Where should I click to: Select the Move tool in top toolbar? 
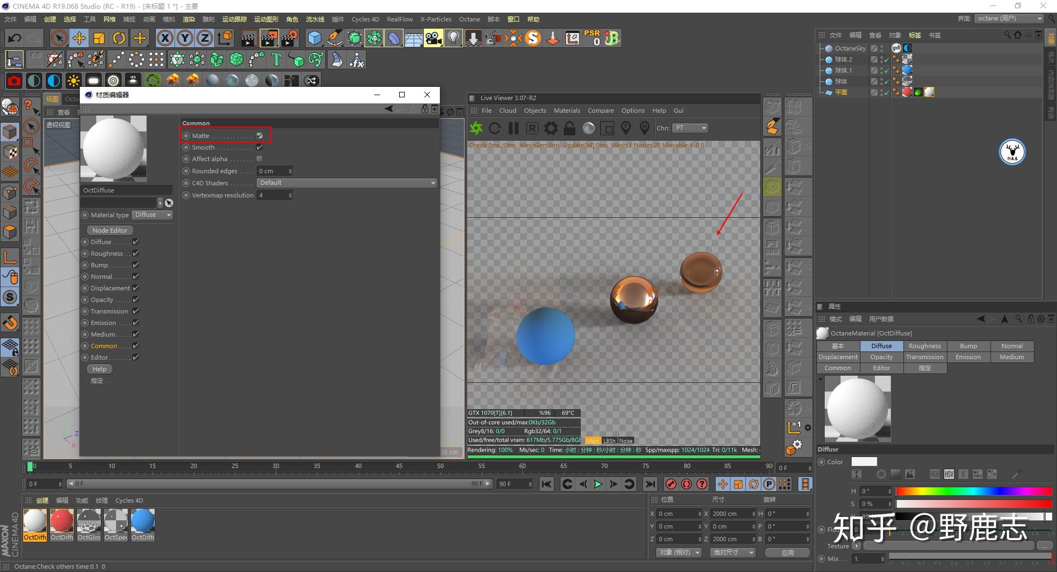[x=79, y=38]
